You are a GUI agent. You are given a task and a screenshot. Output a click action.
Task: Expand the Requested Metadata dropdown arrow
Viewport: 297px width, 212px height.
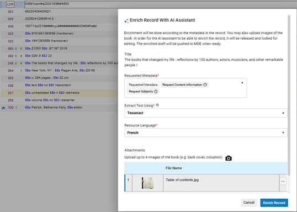point(242,83)
